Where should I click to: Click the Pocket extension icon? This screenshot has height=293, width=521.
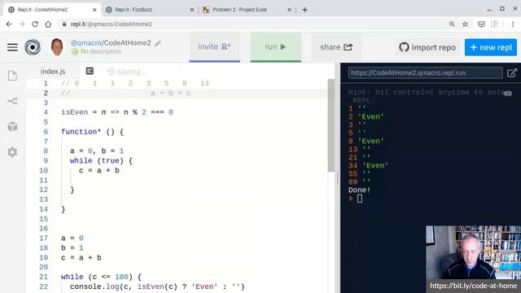[x=481, y=24]
